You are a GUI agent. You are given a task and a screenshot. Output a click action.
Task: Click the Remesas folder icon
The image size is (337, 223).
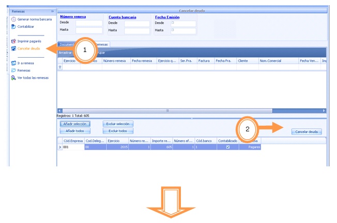13,71
